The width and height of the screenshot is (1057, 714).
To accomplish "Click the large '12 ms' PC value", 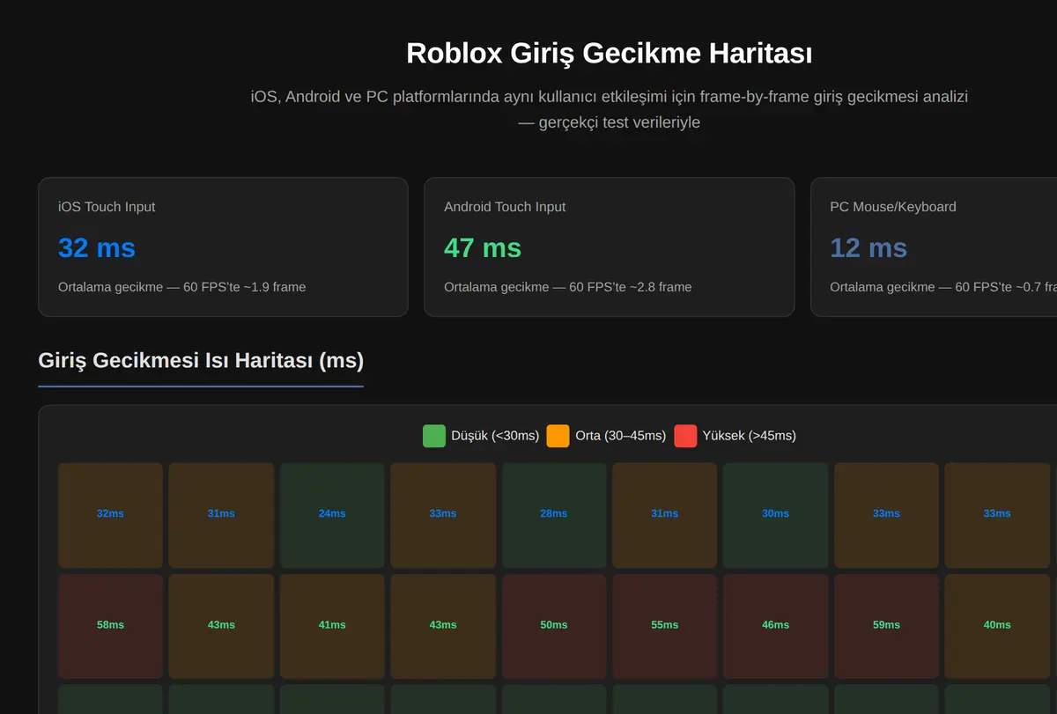I will click(869, 247).
